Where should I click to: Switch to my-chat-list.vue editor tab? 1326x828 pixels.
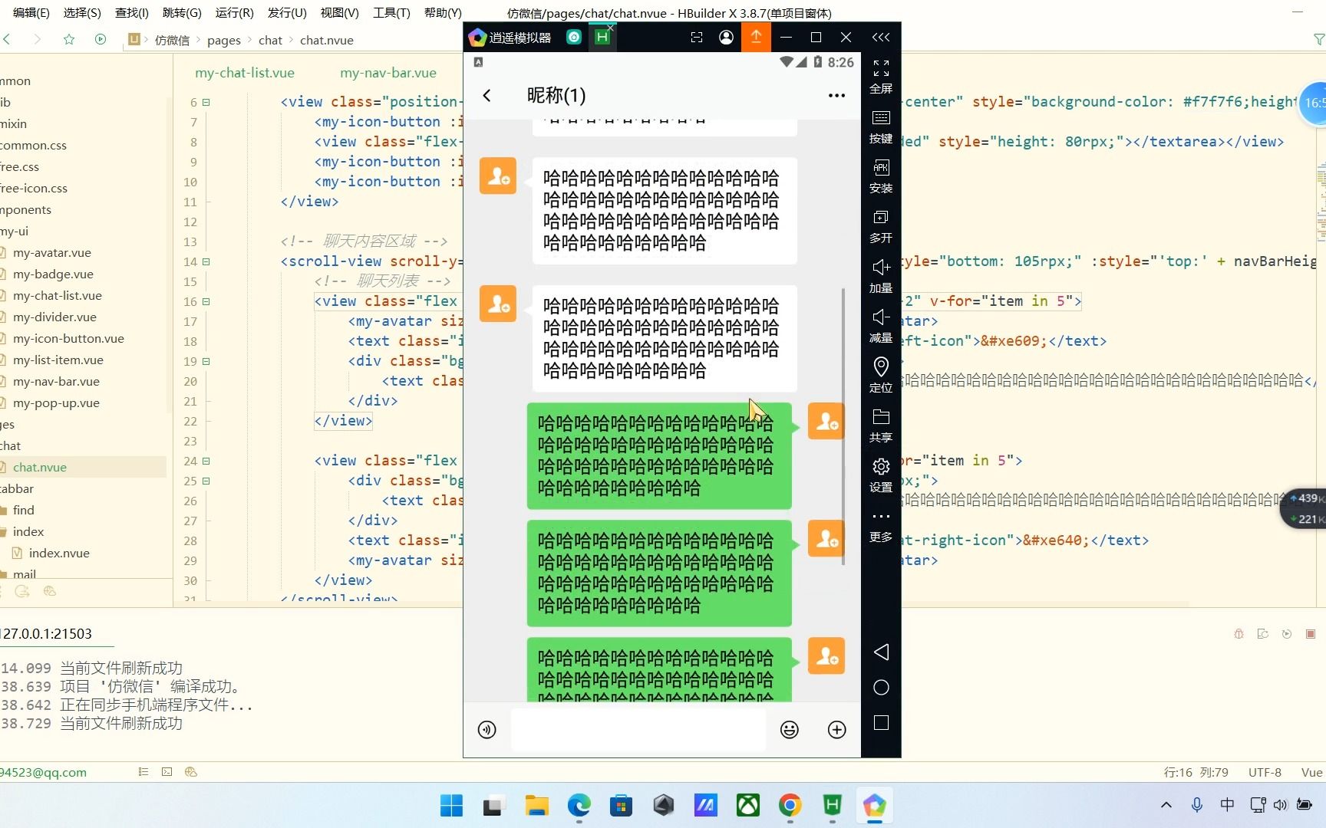(245, 73)
